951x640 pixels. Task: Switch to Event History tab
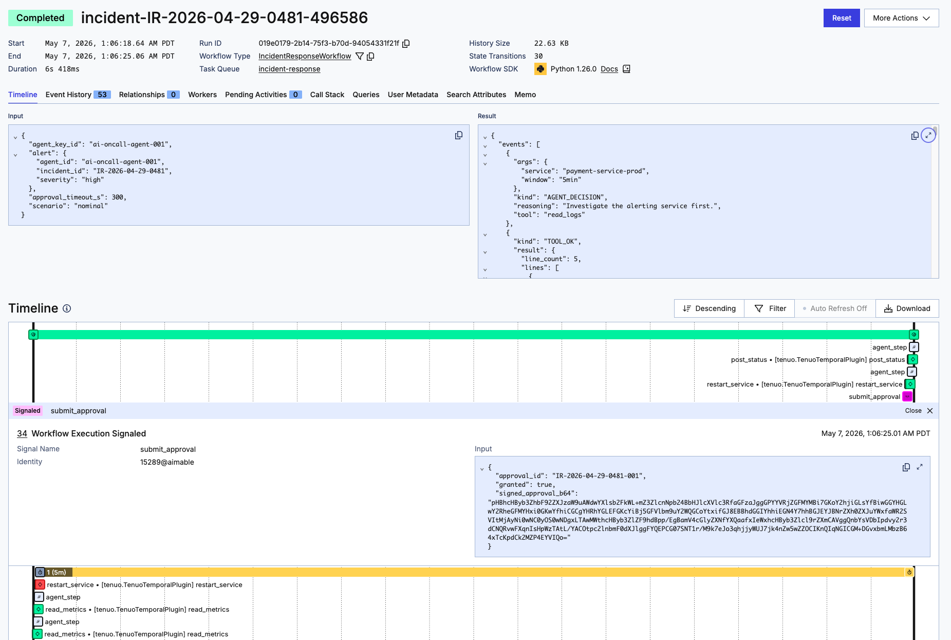[78, 95]
